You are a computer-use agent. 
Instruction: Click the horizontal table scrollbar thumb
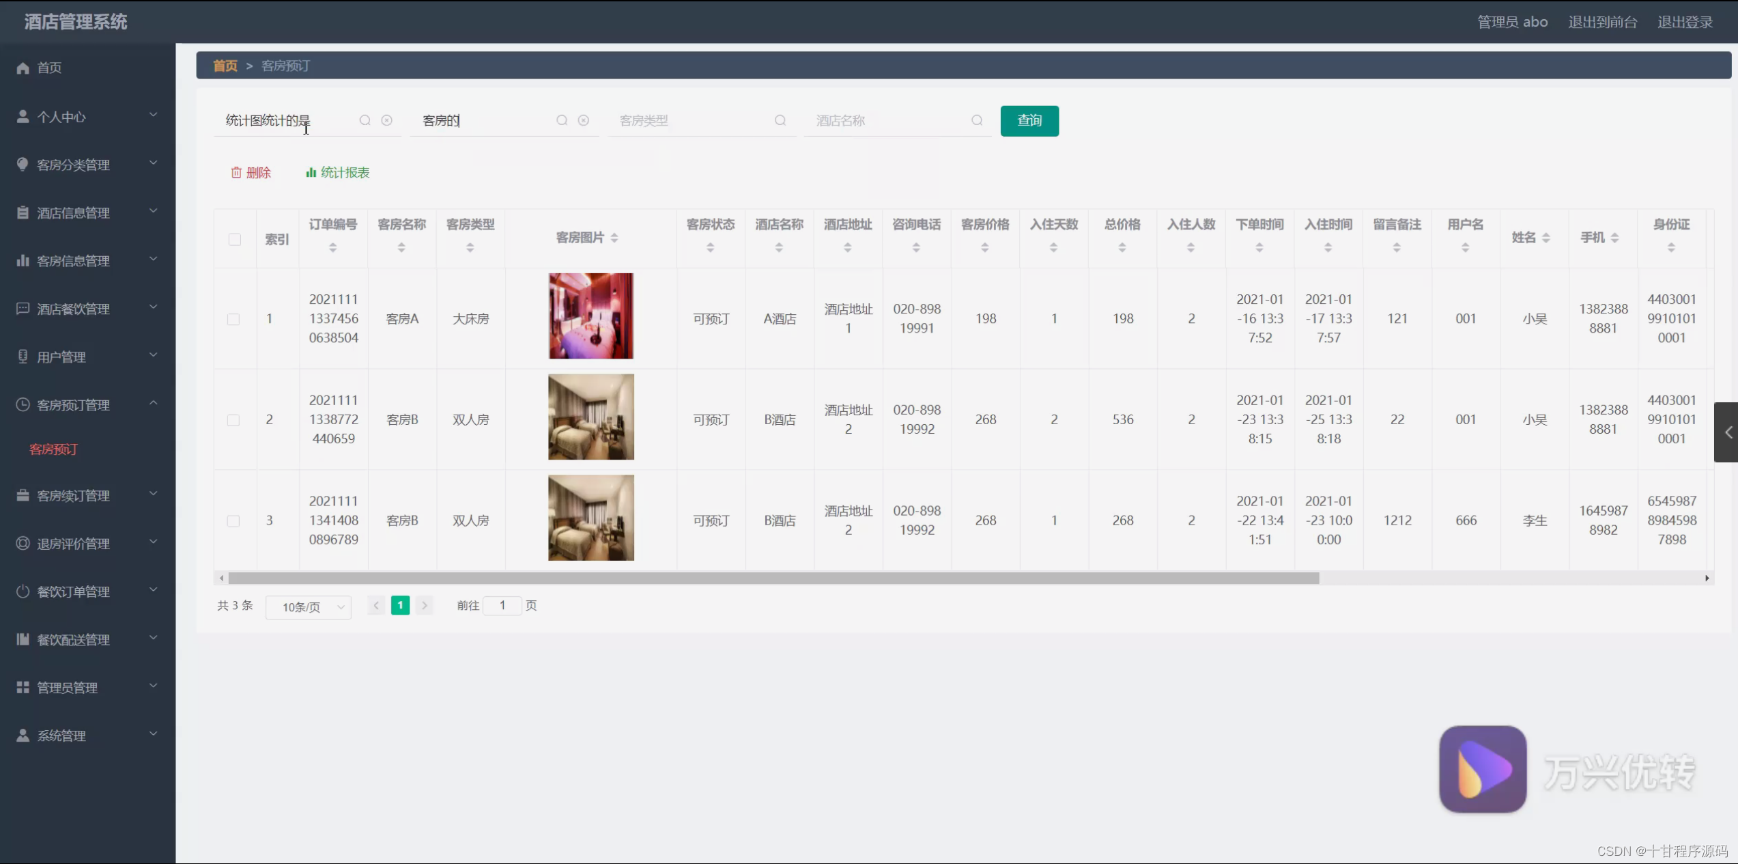click(773, 579)
